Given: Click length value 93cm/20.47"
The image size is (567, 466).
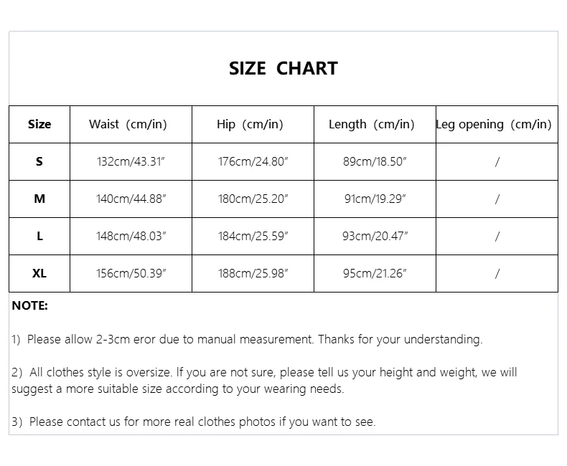Looking at the screenshot, I should (x=375, y=236).
